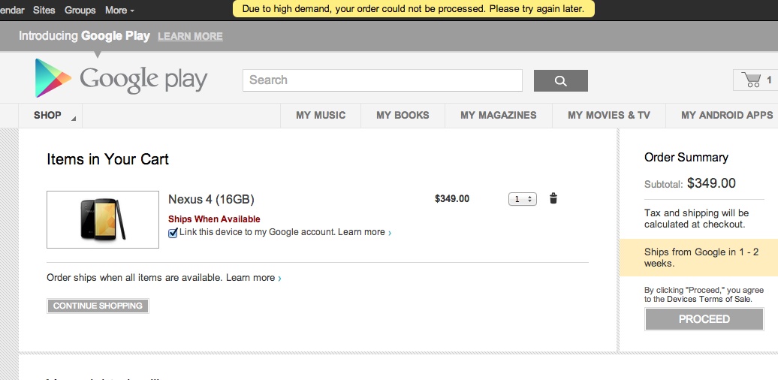Expand the More menu in top bar

pos(119,10)
